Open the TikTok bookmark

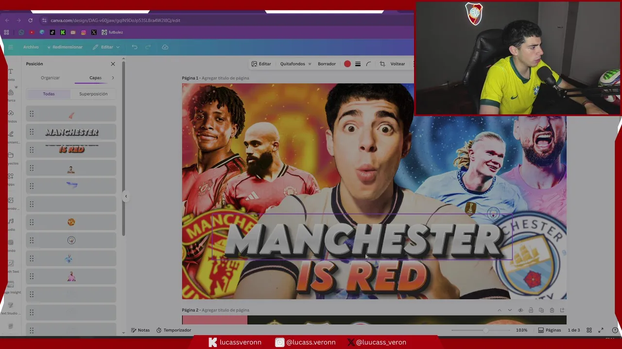pyautogui.click(x=52, y=32)
